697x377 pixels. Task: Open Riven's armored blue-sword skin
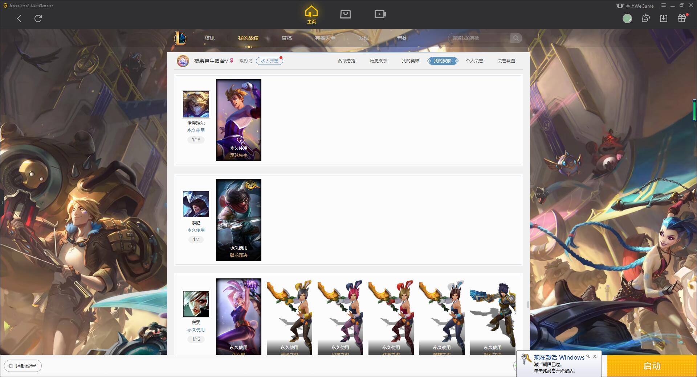(x=493, y=316)
